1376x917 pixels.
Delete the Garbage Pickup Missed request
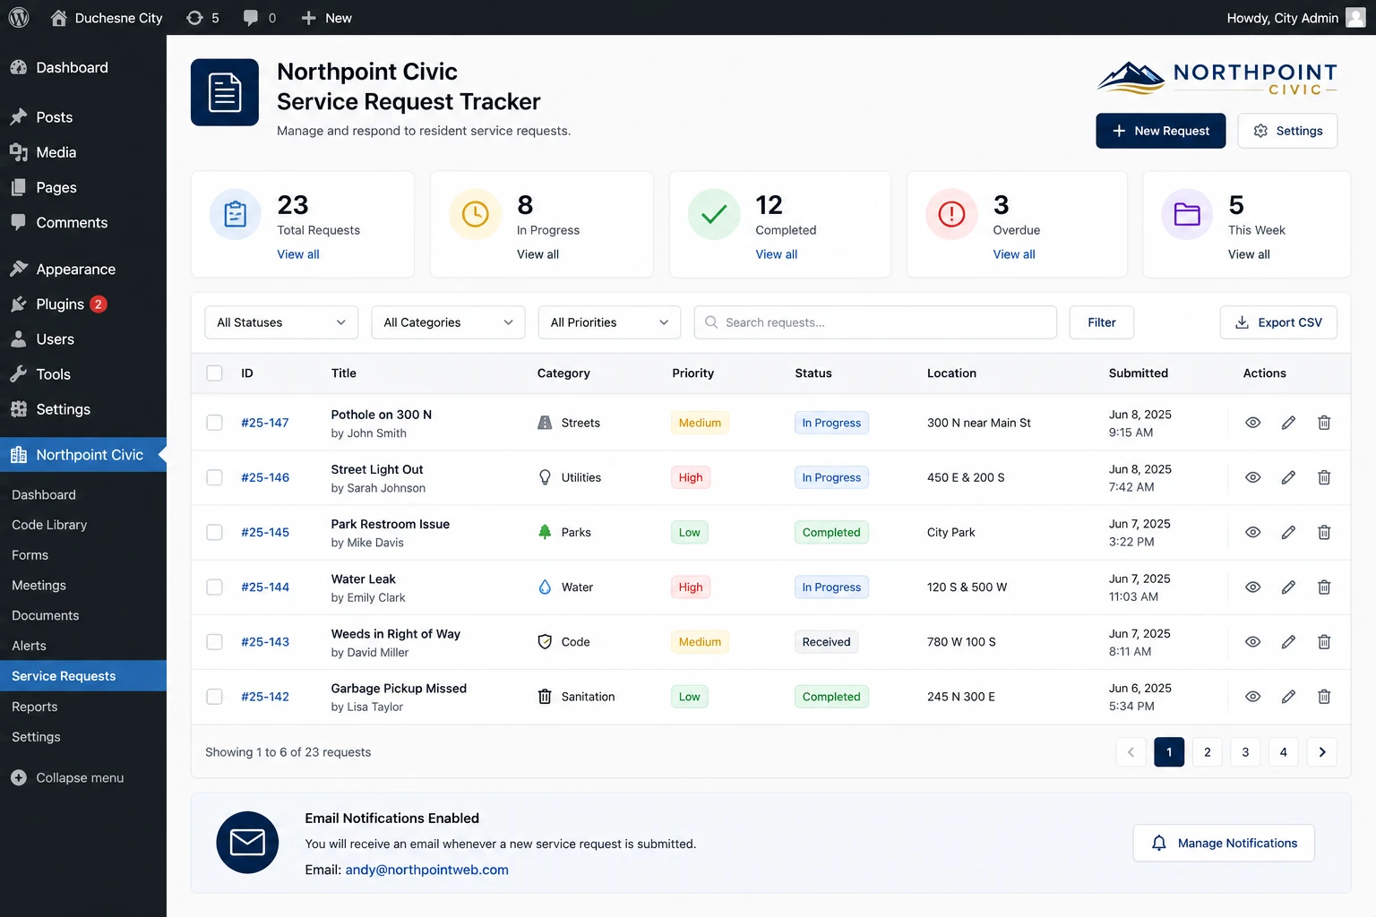click(x=1324, y=697)
